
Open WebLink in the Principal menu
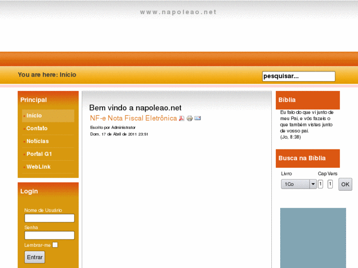(48, 167)
